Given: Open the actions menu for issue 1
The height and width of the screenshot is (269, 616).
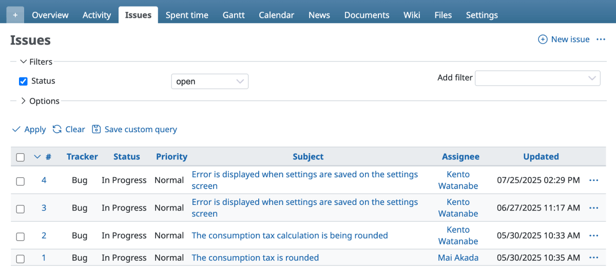Looking at the screenshot, I should click(x=594, y=258).
